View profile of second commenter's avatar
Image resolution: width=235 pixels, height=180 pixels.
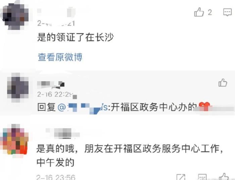click(x=18, y=87)
